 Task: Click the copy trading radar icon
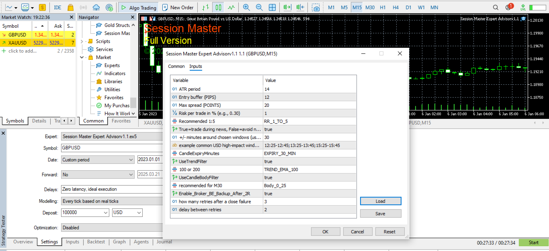point(109,7)
